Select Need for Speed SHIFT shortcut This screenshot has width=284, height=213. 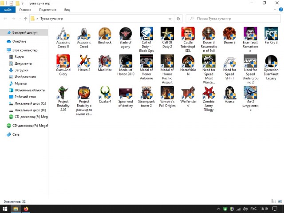click(x=229, y=67)
